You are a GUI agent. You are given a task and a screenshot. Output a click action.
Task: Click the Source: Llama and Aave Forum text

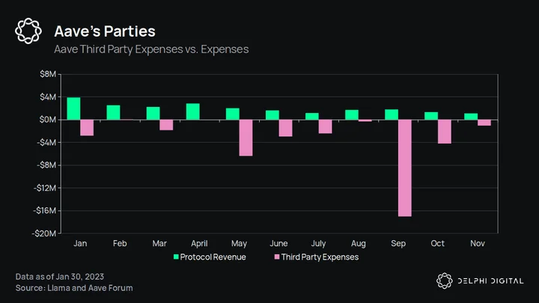click(x=74, y=288)
